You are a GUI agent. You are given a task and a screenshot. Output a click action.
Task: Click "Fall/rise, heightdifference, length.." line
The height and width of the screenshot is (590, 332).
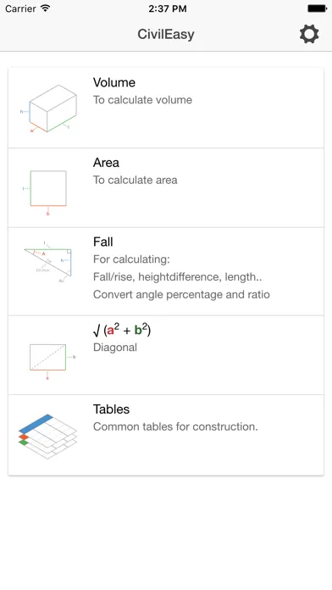tap(178, 277)
